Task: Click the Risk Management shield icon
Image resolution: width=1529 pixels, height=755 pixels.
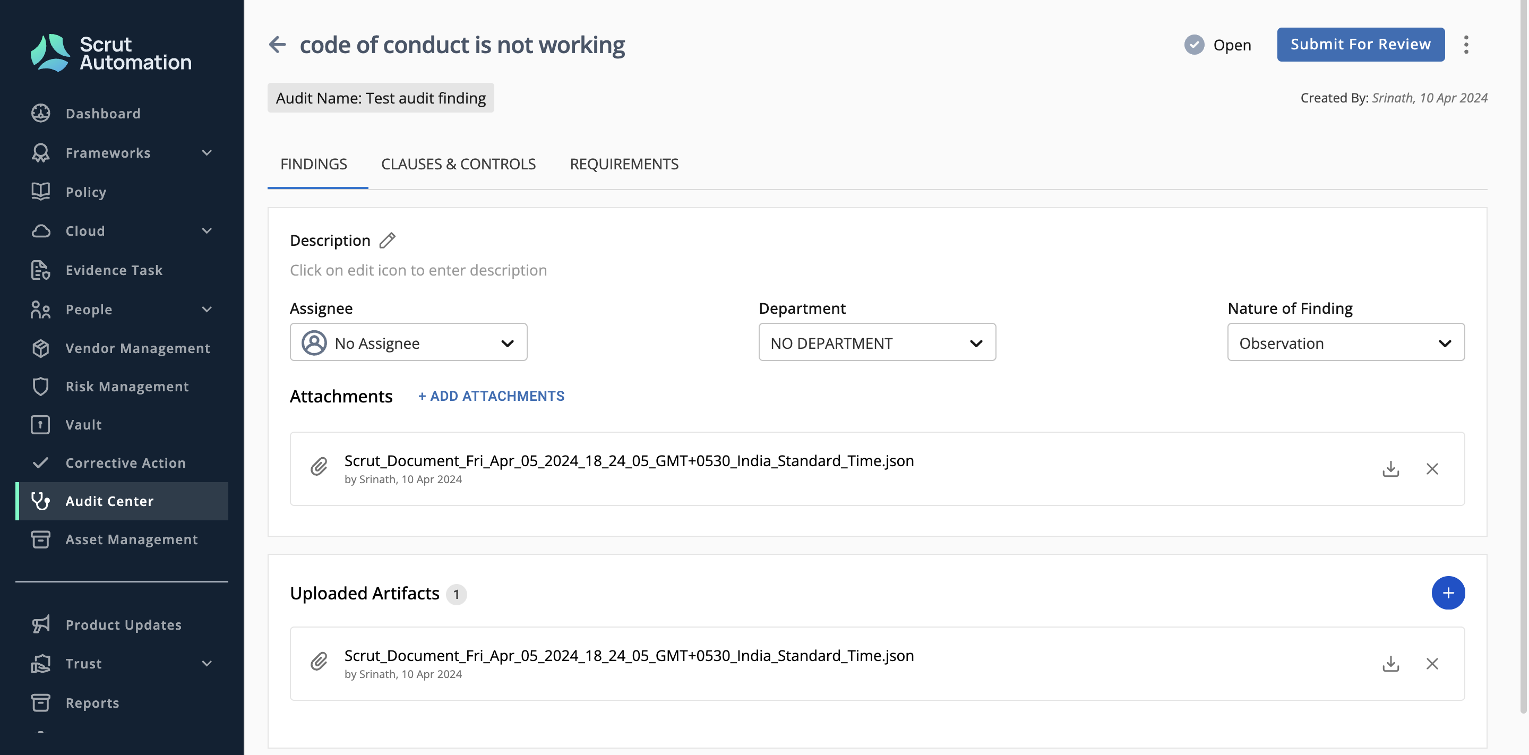Action: pos(40,387)
